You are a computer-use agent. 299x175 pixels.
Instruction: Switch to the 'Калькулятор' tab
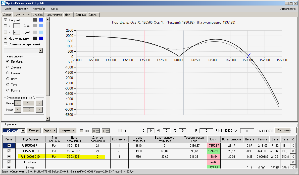pyautogui.click(x=54, y=15)
